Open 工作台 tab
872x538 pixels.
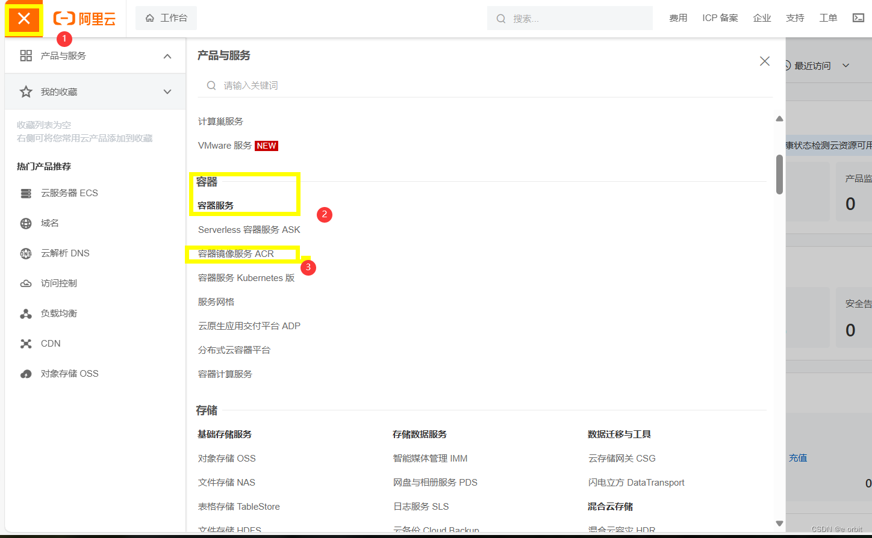point(166,18)
